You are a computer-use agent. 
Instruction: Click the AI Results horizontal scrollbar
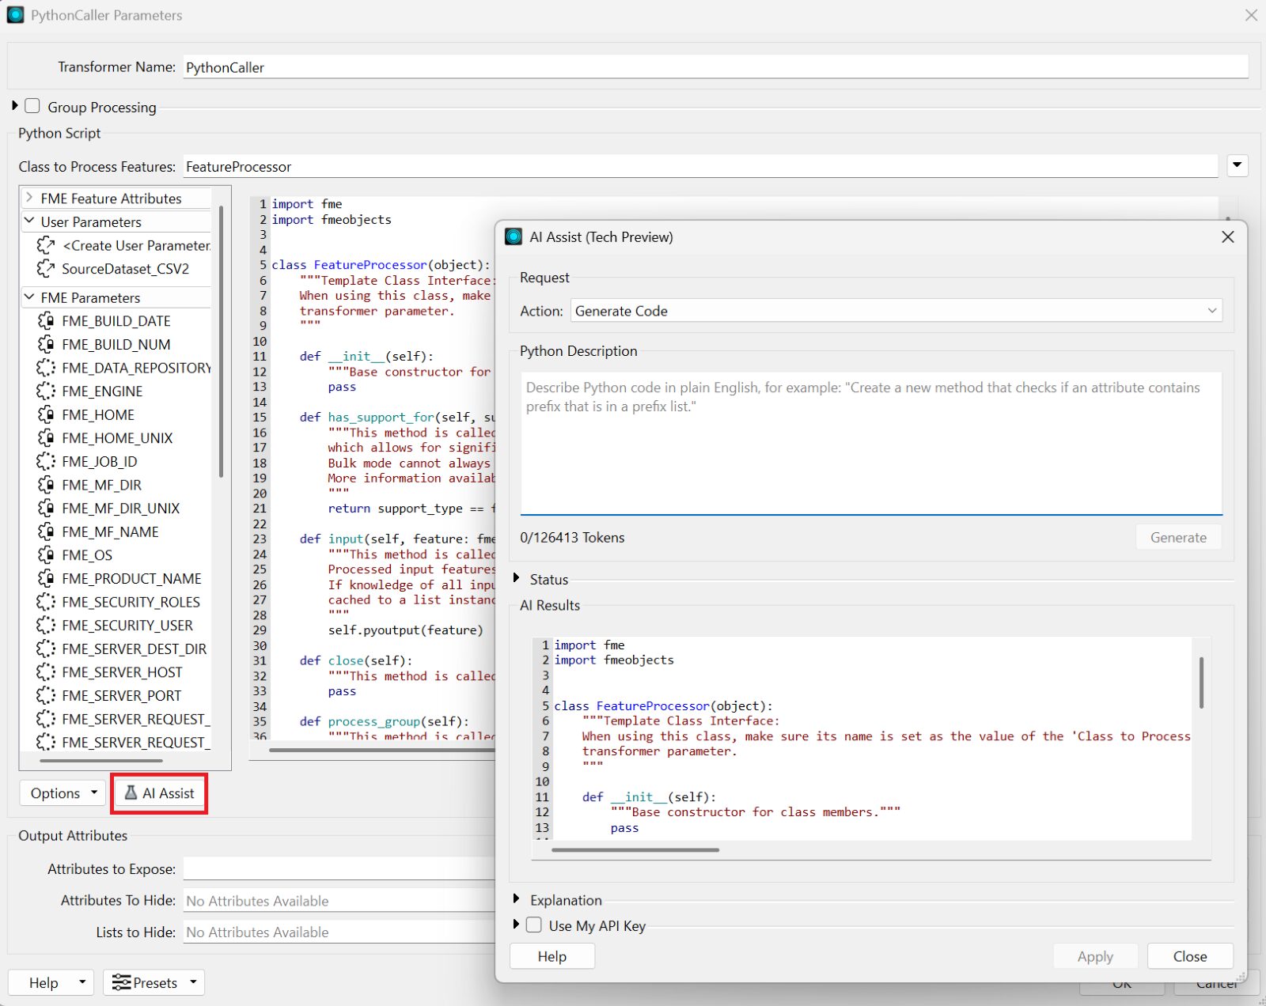coord(635,850)
